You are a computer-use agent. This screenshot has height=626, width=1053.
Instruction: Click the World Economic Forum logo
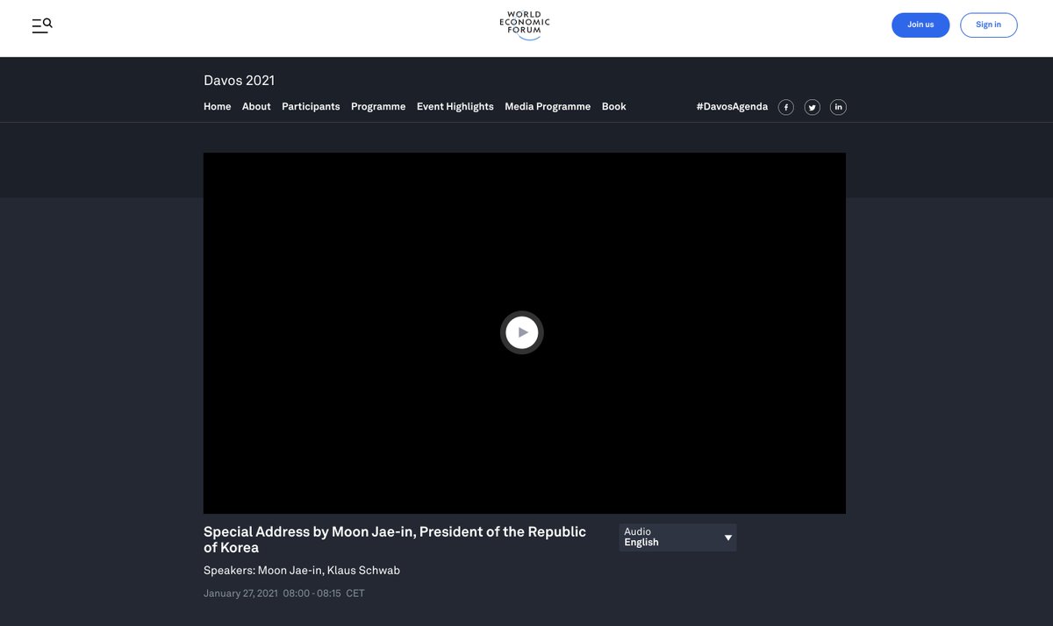coord(525,25)
